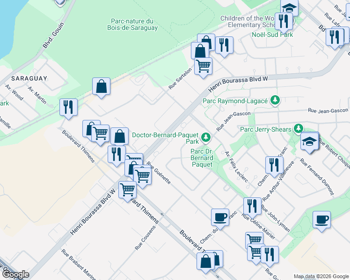350x280 pixels.
Task: Click the Map data ©2026 Google attribution
Action: pyautogui.click(x=321, y=276)
